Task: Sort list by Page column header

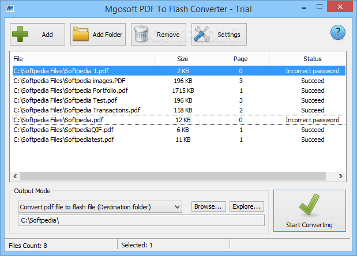Action: [240, 59]
